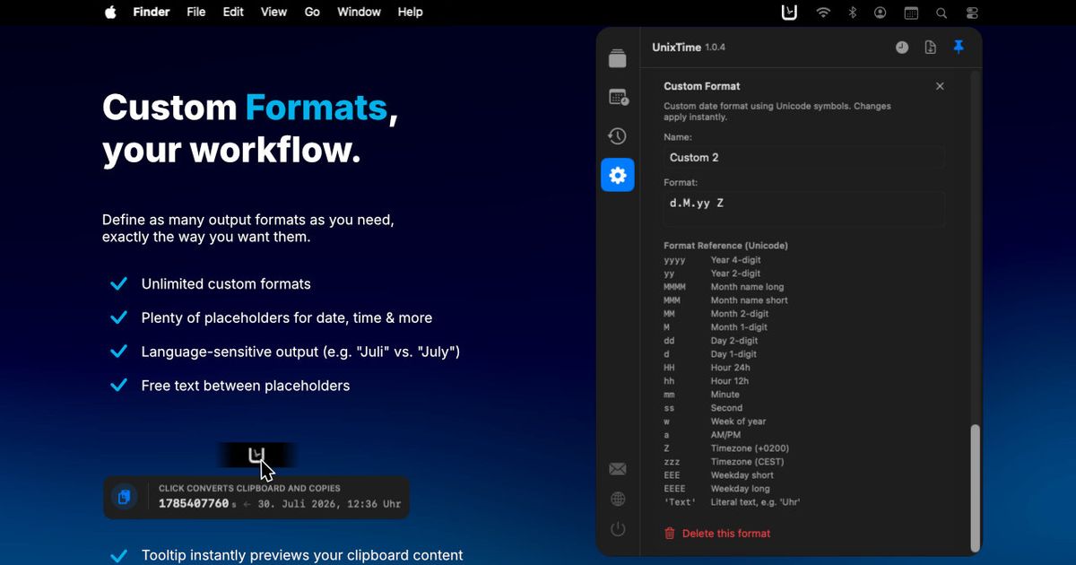Click the dd Day 2-digit row
This screenshot has height=565, width=1076.
pyautogui.click(x=710, y=341)
